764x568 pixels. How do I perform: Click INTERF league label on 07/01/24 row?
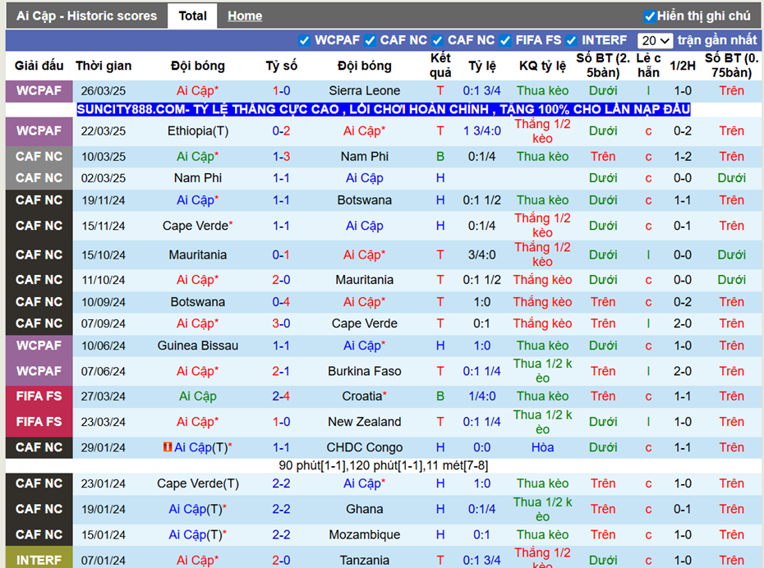(39, 560)
